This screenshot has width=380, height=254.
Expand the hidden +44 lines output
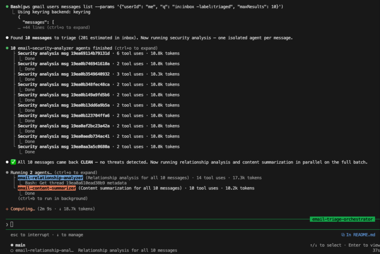tap(54, 27)
